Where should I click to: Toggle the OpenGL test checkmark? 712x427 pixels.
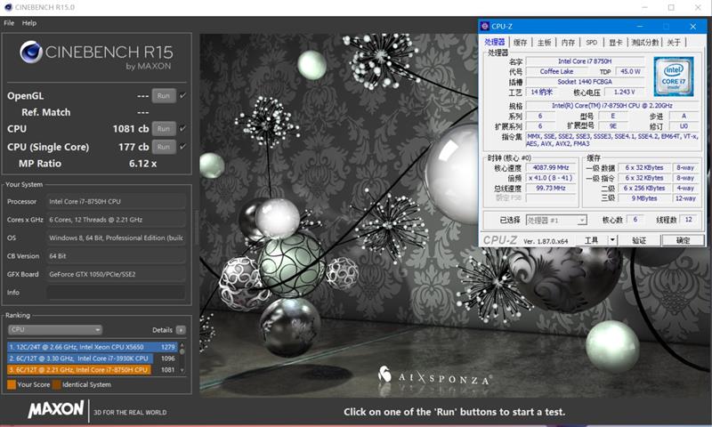pos(182,96)
